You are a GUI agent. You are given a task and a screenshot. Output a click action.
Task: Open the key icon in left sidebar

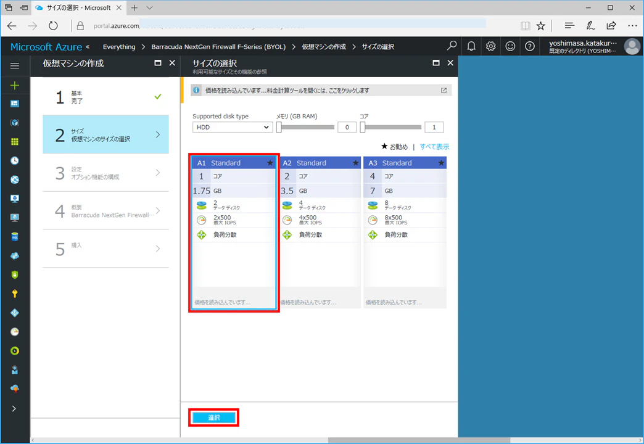pyautogui.click(x=15, y=294)
